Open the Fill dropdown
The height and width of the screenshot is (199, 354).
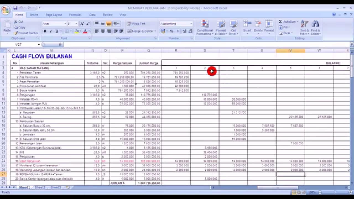[284, 27]
